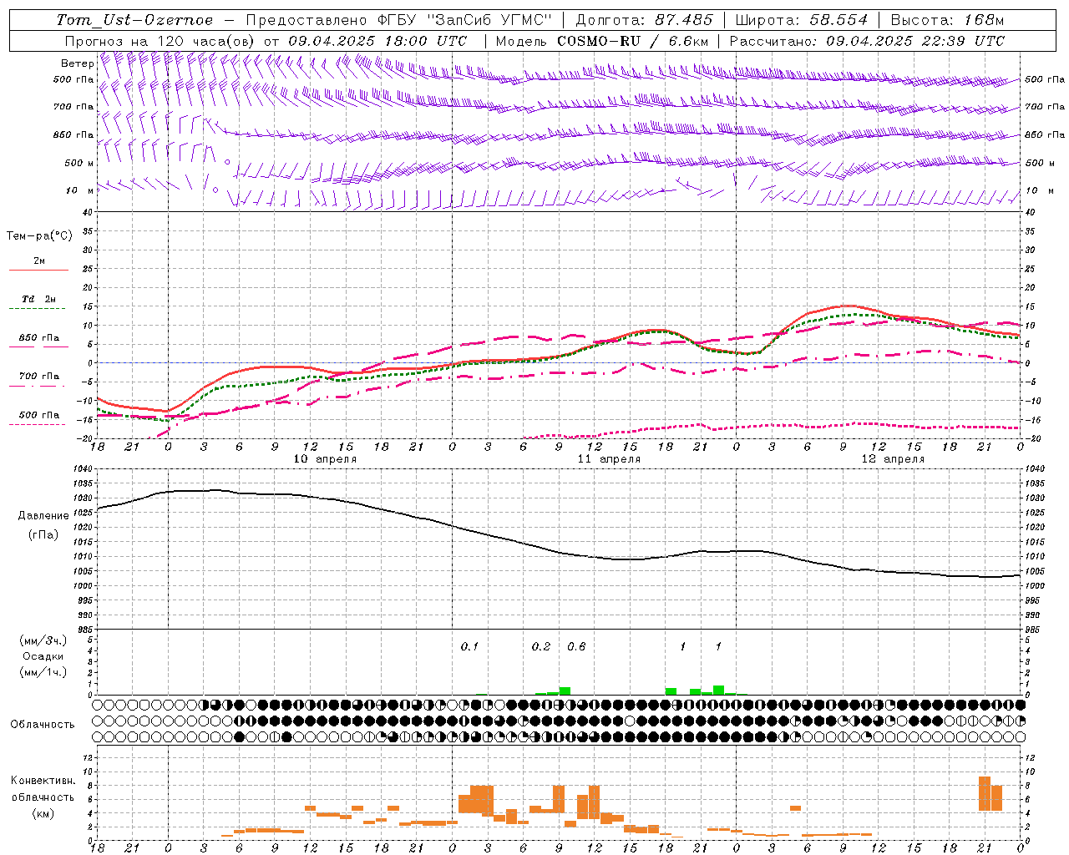Click the 10 апреля date label
This screenshot has height=855, width=1069.
[325, 459]
